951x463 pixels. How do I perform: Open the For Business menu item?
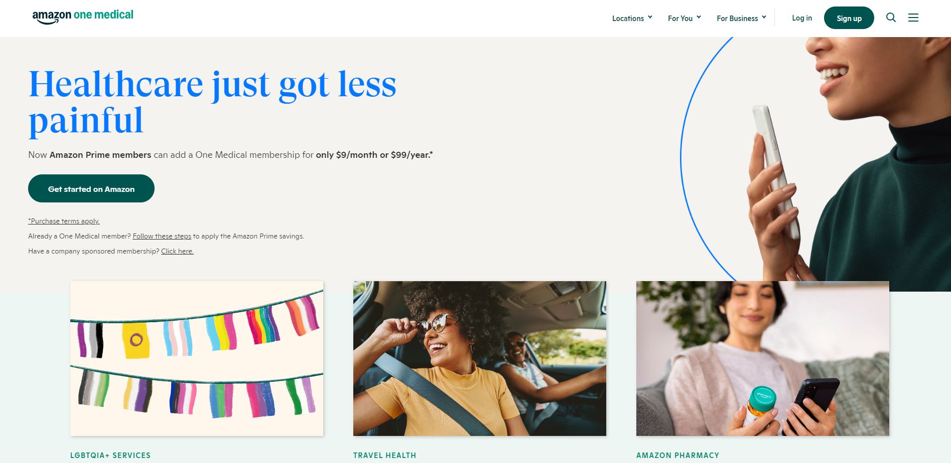pyautogui.click(x=737, y=18)
